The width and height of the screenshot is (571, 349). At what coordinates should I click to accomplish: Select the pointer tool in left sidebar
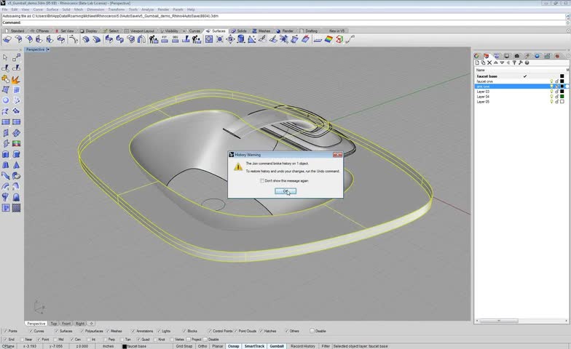pyautogui.click(x=6, y=57)
